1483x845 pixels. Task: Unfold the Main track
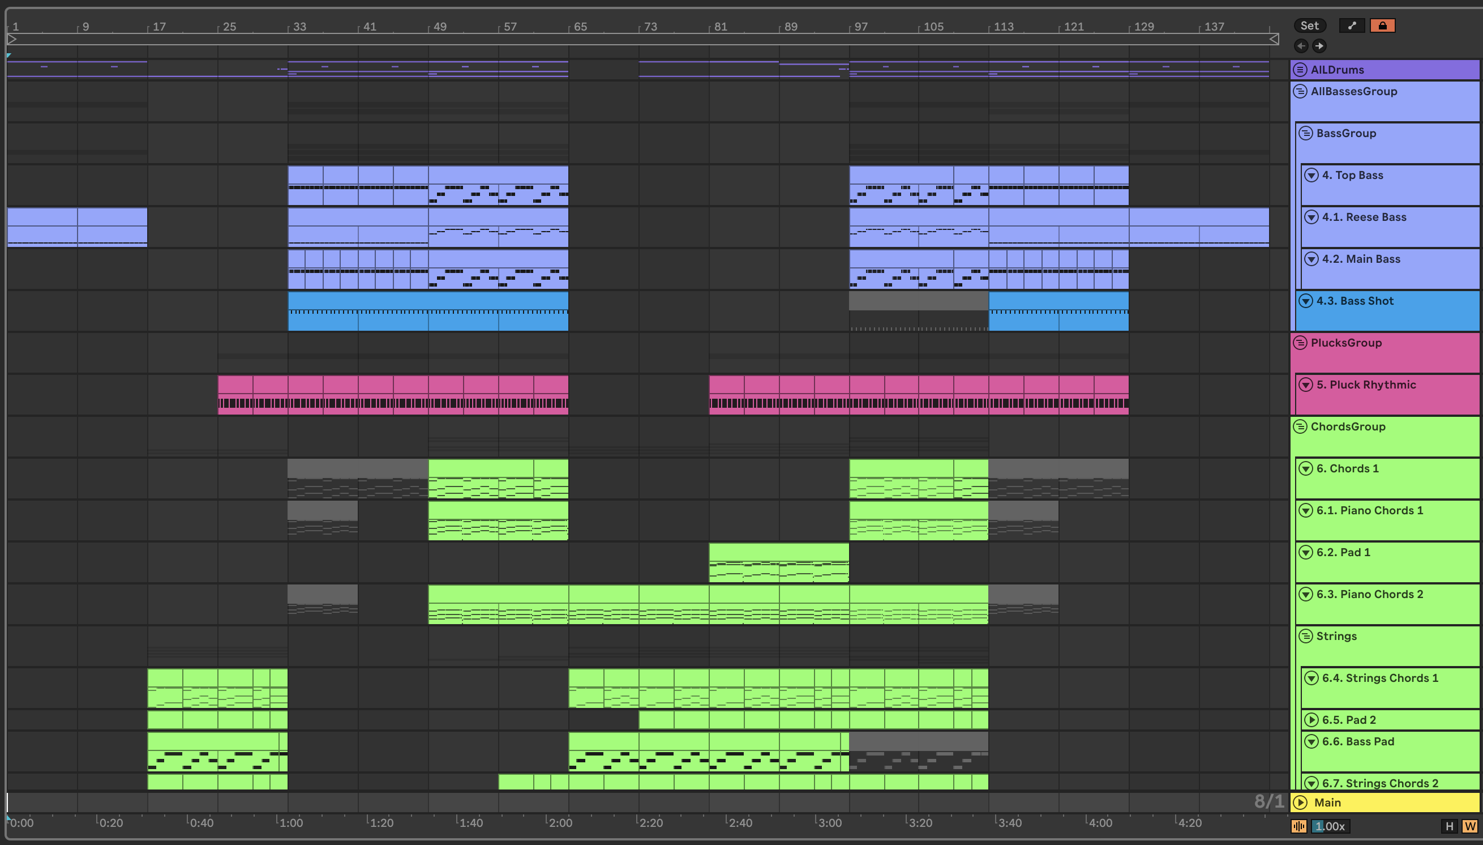(x=1300, y=802)
